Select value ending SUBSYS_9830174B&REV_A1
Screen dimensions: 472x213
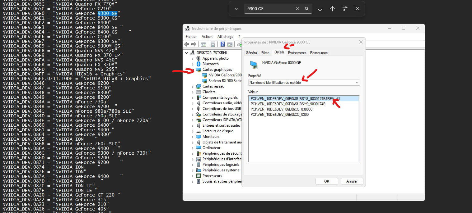[x=304, y=99]
